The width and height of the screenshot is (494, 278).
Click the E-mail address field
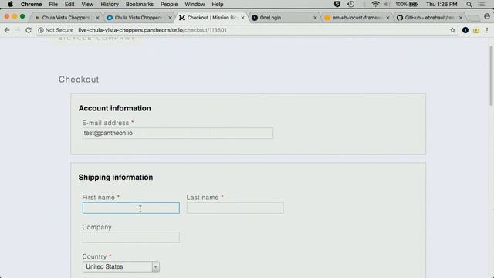(x=178, y=133)
